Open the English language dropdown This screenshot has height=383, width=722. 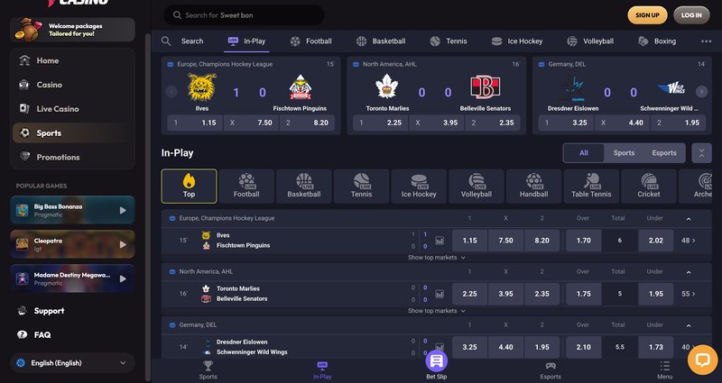click(x=72, y=363)
